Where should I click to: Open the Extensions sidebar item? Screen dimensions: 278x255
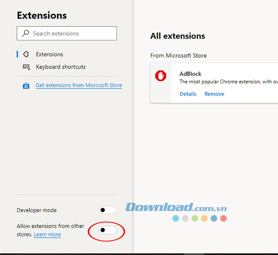click(x=49, y=54)
